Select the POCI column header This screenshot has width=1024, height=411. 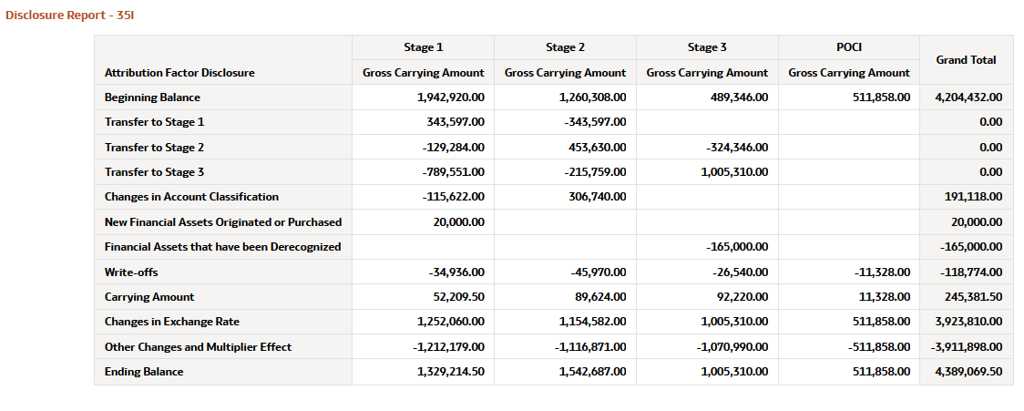click(849, 47)
